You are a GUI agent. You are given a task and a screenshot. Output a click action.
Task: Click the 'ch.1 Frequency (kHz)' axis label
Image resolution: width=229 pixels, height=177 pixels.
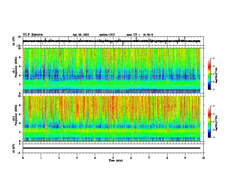(x=15, y=71)
